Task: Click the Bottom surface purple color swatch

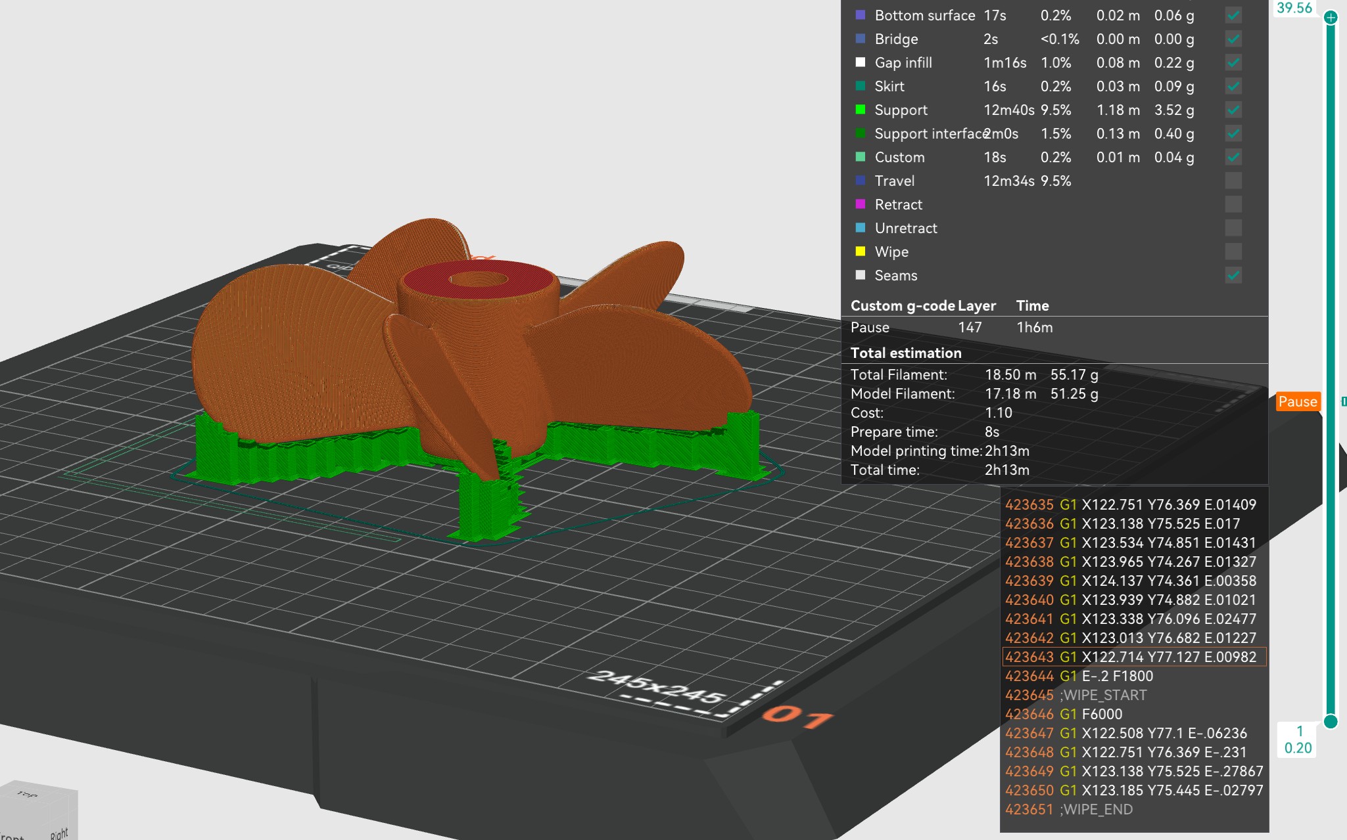Action: click(860, 14)
